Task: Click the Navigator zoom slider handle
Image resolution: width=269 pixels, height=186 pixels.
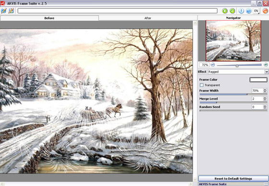Action: coord(237,66)
